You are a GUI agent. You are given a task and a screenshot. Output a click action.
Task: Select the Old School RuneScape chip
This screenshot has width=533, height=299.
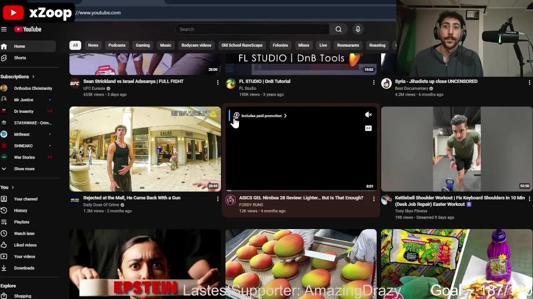pyautogui.click(x=242, y=45)
